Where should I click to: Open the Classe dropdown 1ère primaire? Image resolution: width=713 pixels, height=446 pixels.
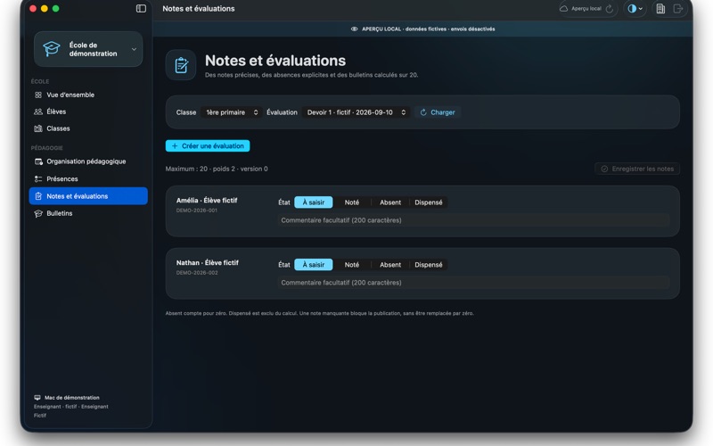(x=232, y=112)
